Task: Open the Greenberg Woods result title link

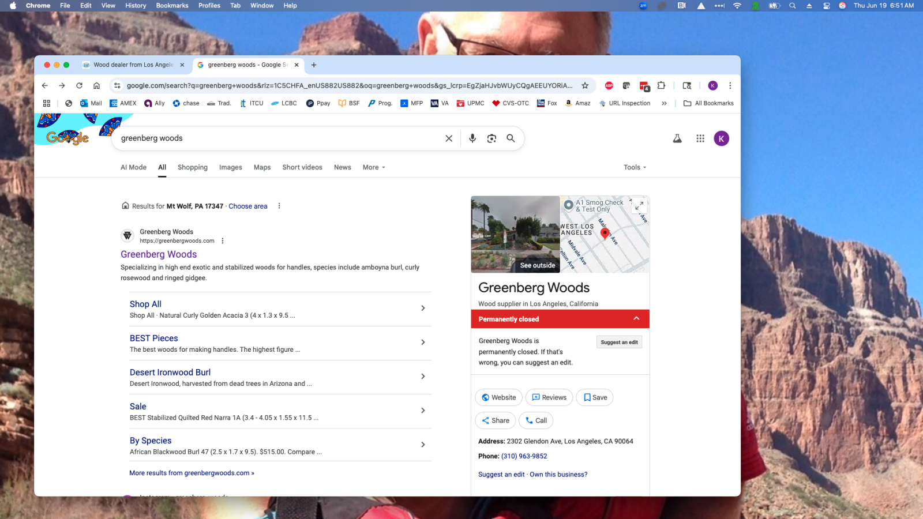Action: pyautogui.click(x=159, y=254)
